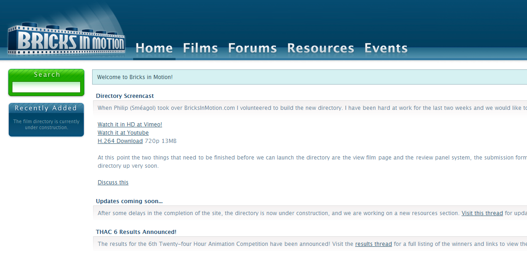Open the 'Discuss this' link
527x256 pixels.
pyautogui.click(x=113, y=182)
